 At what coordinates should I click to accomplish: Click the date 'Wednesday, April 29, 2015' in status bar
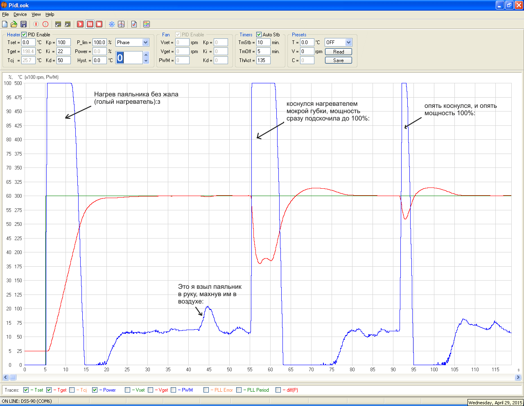click(x=495, y=403)
